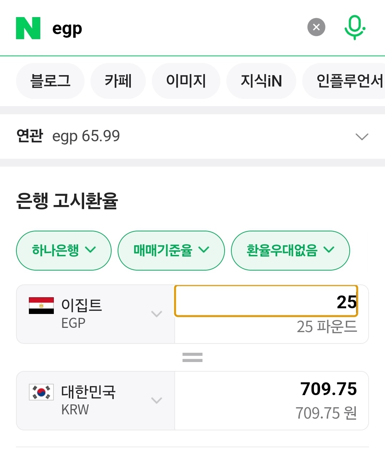Tap the related search egp 65.99

(86, 136)
